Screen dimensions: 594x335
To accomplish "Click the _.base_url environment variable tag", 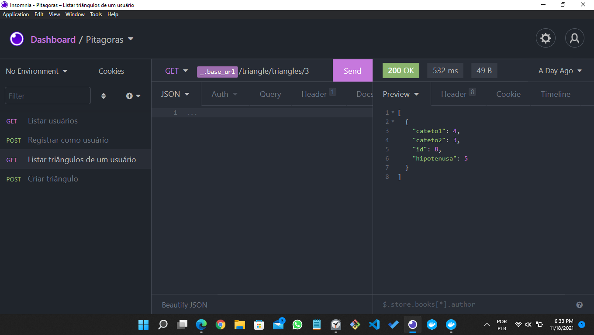I will [217, 72].
